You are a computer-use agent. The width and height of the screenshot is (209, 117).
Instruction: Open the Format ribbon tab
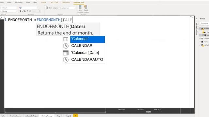[43, 2]
